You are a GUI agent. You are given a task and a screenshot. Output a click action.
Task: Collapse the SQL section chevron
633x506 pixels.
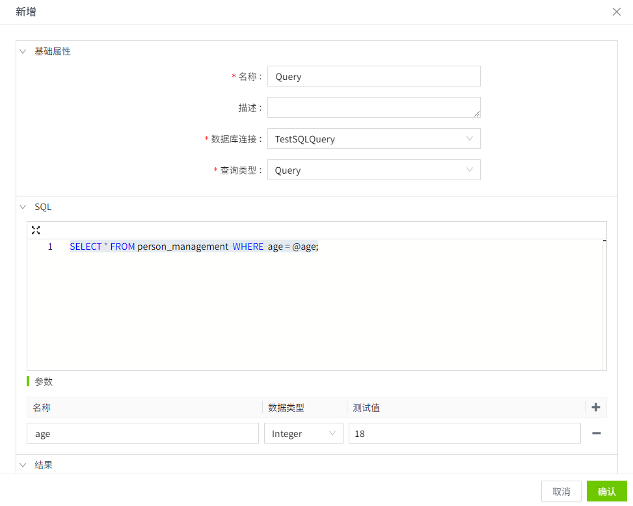coord(23,207)
